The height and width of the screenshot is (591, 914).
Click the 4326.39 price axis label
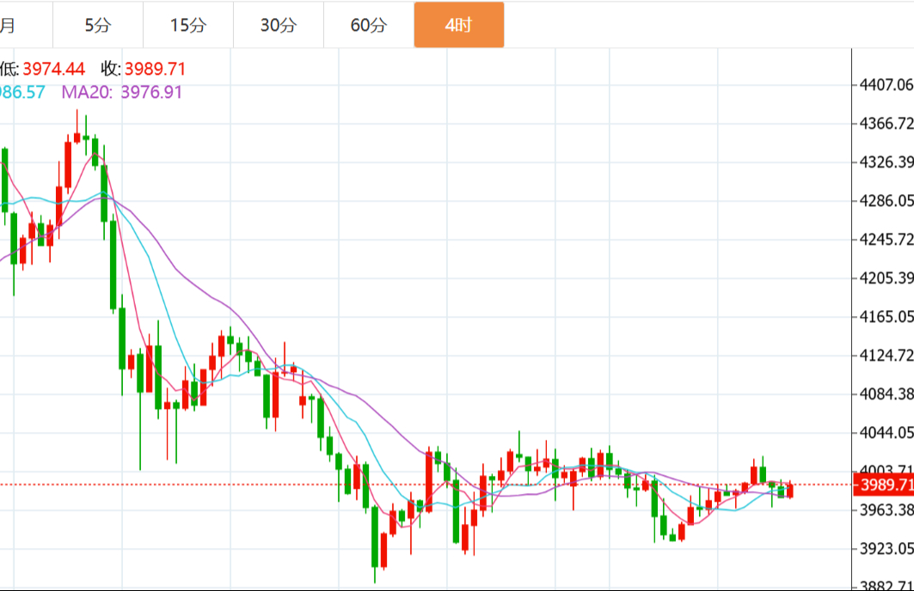tap(886, 162)
